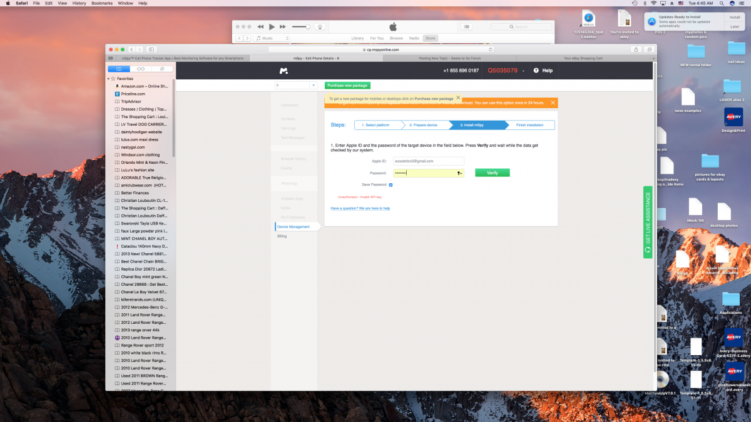Screen dimensions: 751x422
Task: Toggle the Safari sidebar button
Action: tap(151, 49)
